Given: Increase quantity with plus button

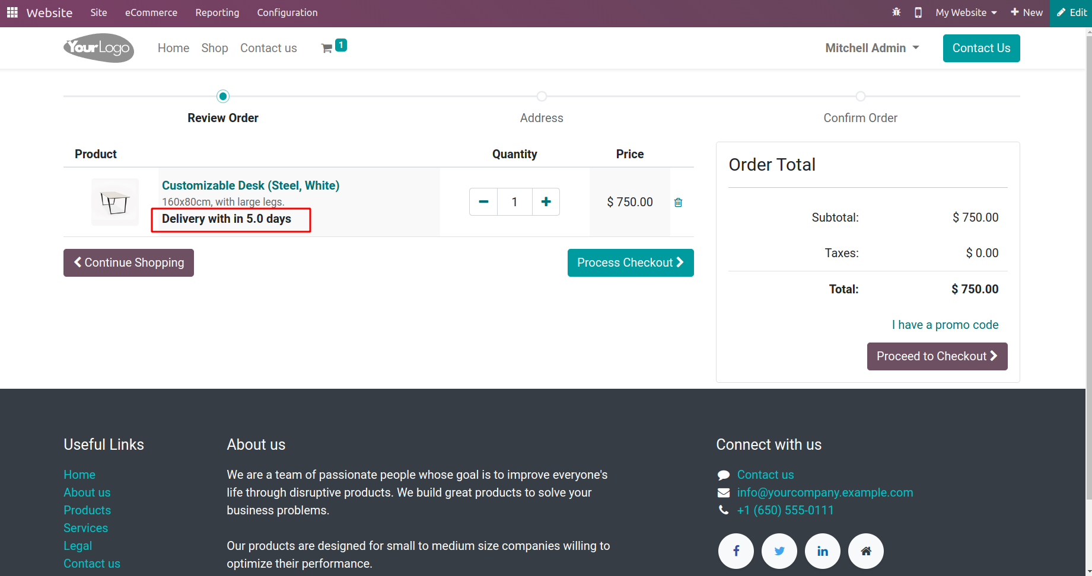Looking at the screenshot, I should pos(546,202).
